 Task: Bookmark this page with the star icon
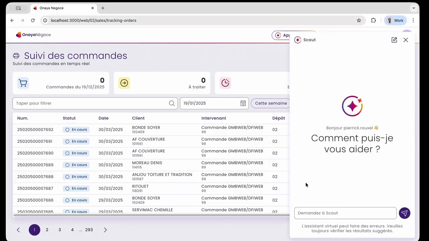point(359,20)
